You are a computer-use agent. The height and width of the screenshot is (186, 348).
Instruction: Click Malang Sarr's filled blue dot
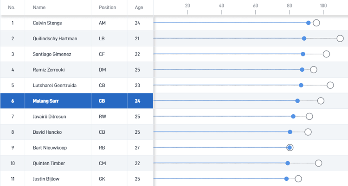click(x=297, y=101)
